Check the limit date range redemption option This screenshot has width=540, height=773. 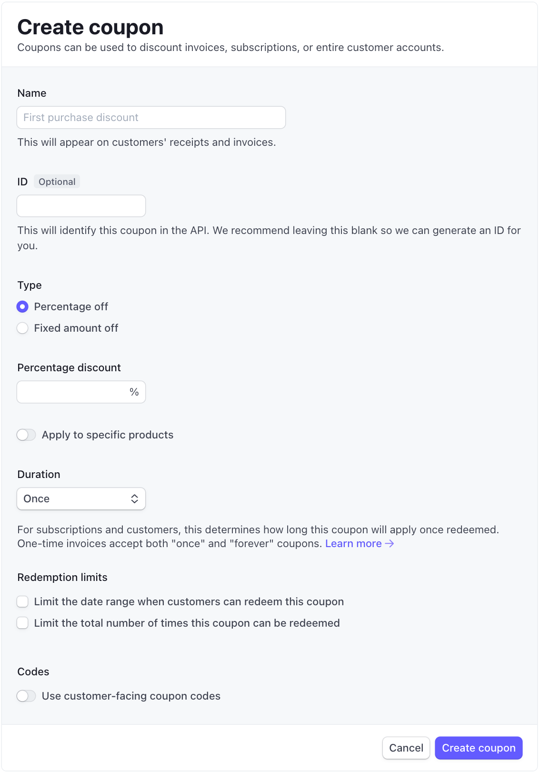(x=22, y=601)
